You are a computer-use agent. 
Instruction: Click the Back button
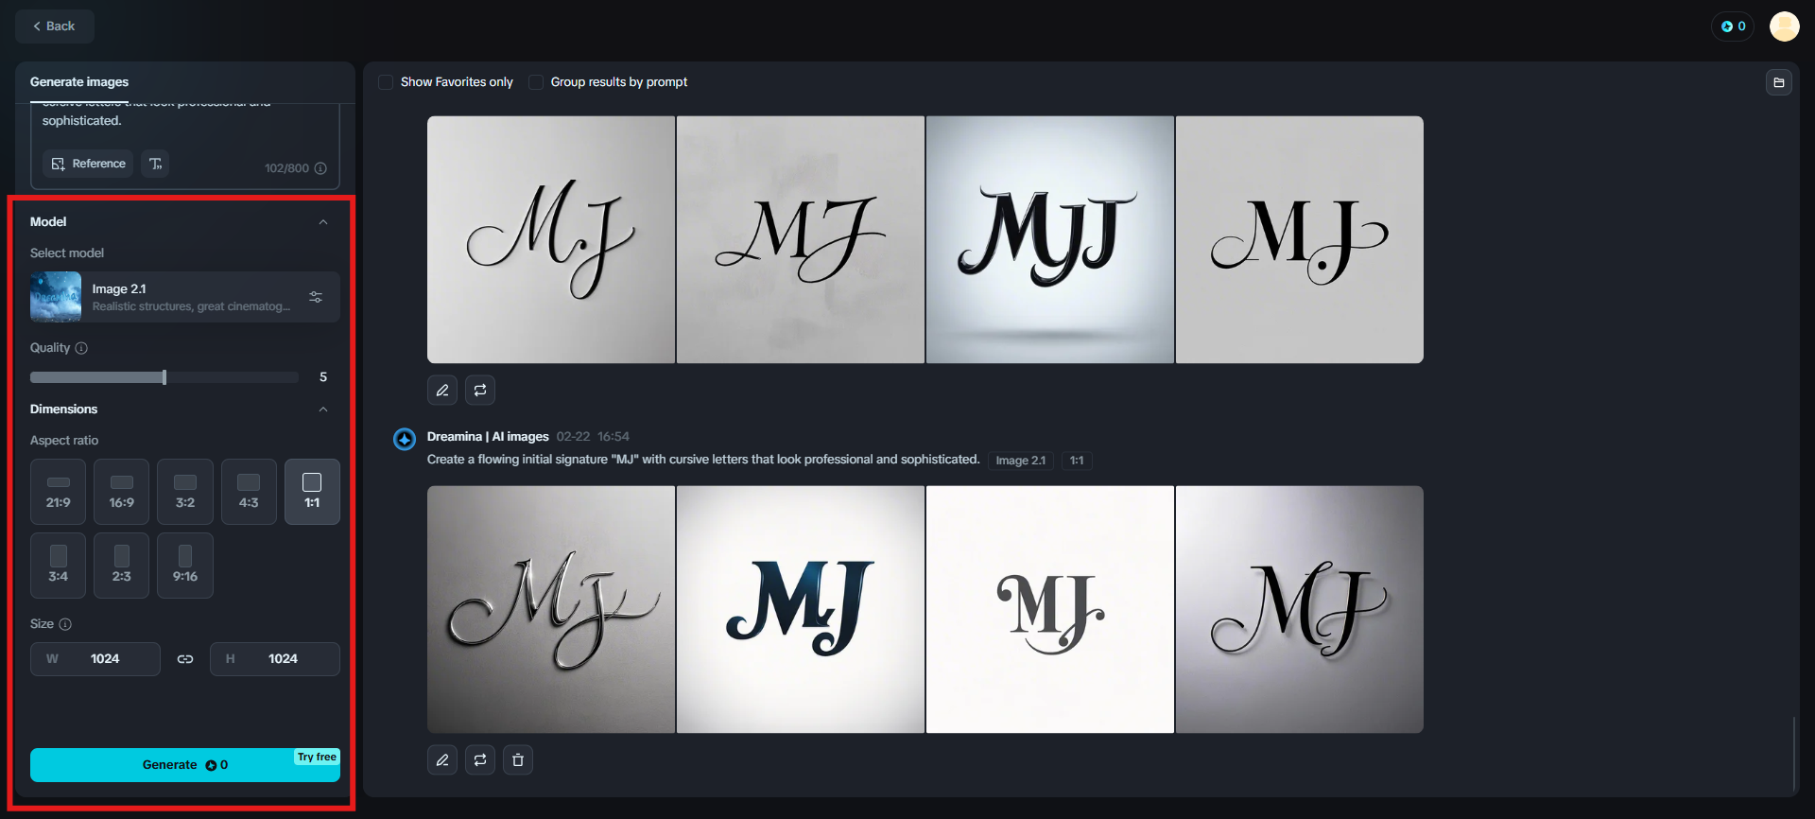[54, 26]
